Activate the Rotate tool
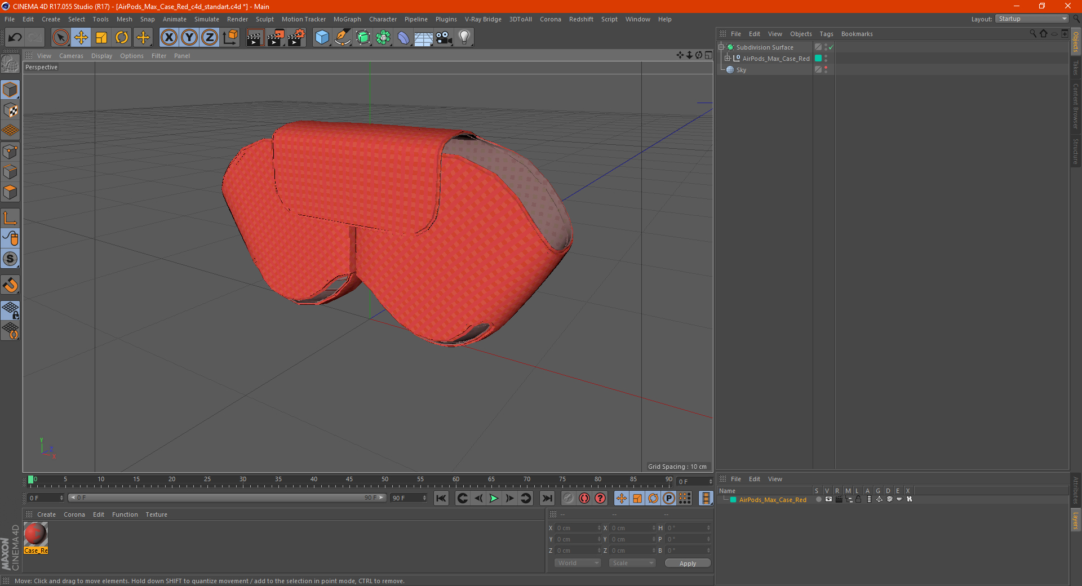 click(122, 38)
